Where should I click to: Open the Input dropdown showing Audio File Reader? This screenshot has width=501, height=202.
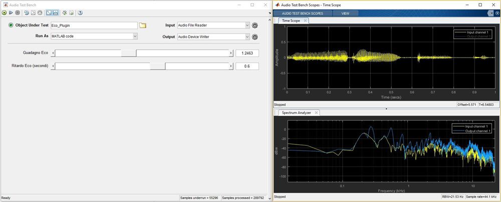tap(247, 25)
